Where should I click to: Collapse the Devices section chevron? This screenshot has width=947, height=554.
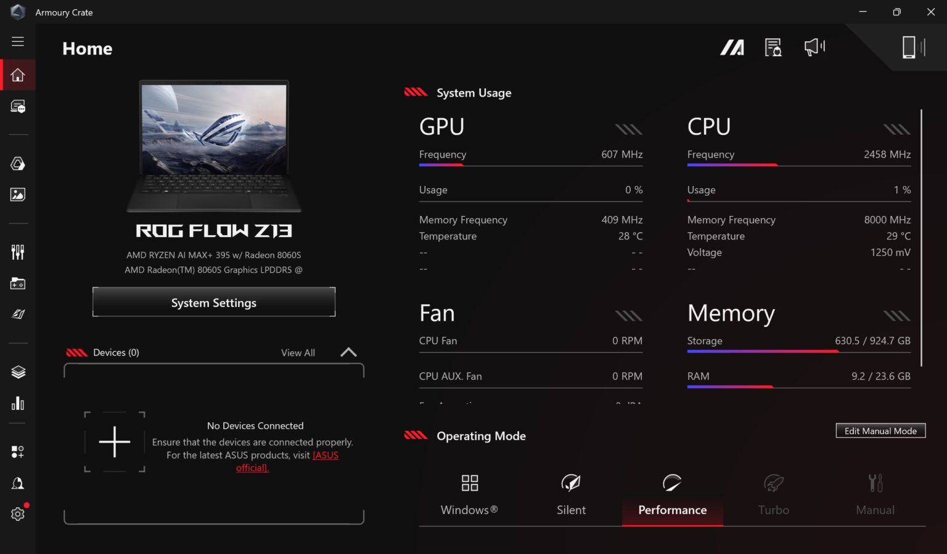tap(348, 352)
